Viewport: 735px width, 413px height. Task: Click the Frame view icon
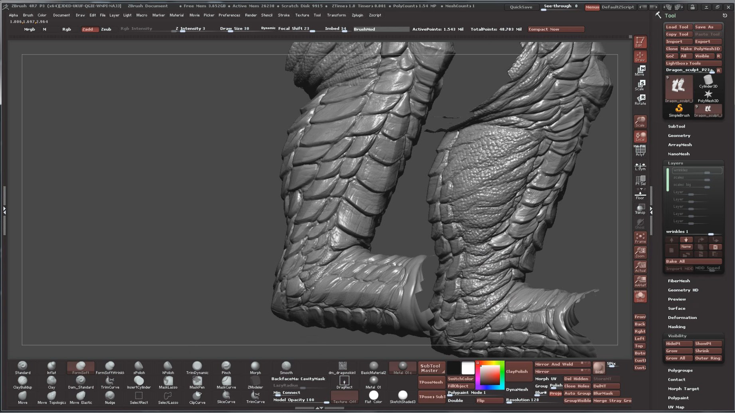pyautogui.click(x=640, y=238)
